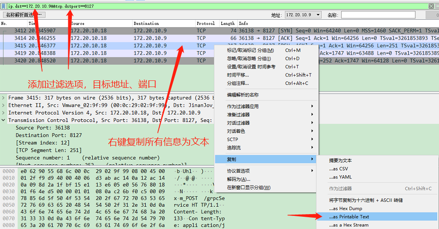Open the SCTP submenu
This screenshot has width=439, height=229.
point(266,139)
